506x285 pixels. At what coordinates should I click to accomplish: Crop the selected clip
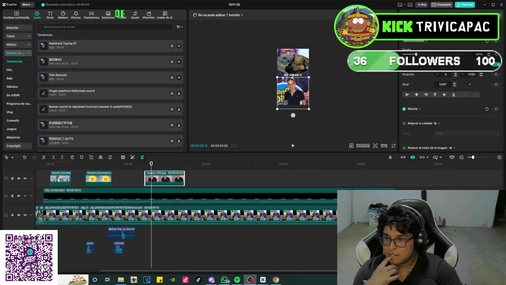click(x=91, y=157)
